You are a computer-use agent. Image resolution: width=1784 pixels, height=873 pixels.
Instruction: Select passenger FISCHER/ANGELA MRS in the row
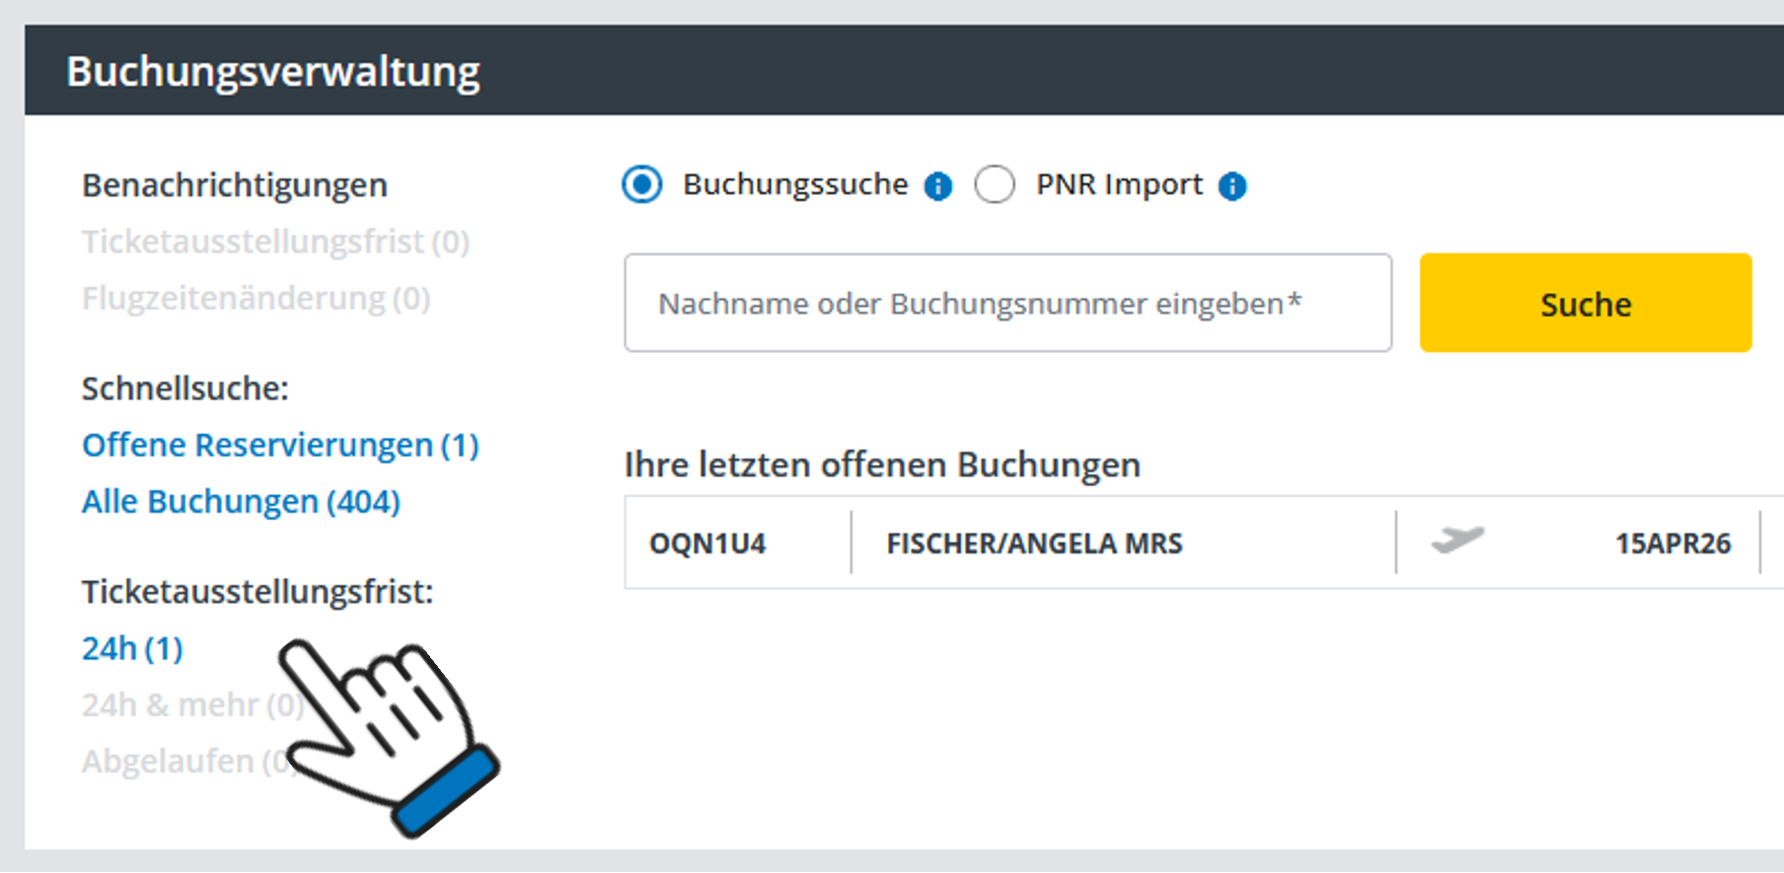pos(1034,544)
